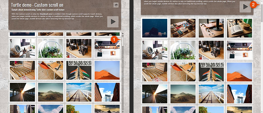
Task: Click the custom scrollbar's up arrow
Action: tap(123, 34)
